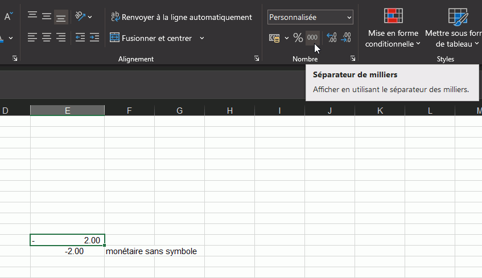Select column H header

[x=229, y=110]
